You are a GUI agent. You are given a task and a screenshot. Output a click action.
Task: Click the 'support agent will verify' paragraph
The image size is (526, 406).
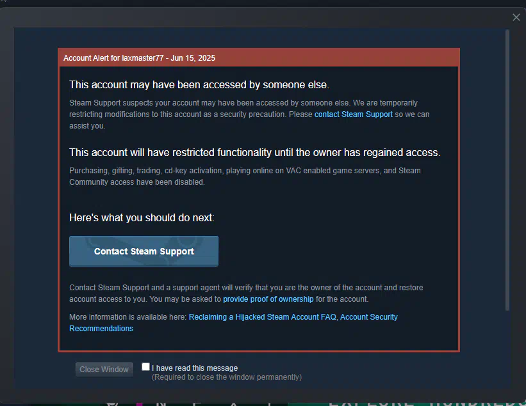pyautogui.click(x=246, y=293)
